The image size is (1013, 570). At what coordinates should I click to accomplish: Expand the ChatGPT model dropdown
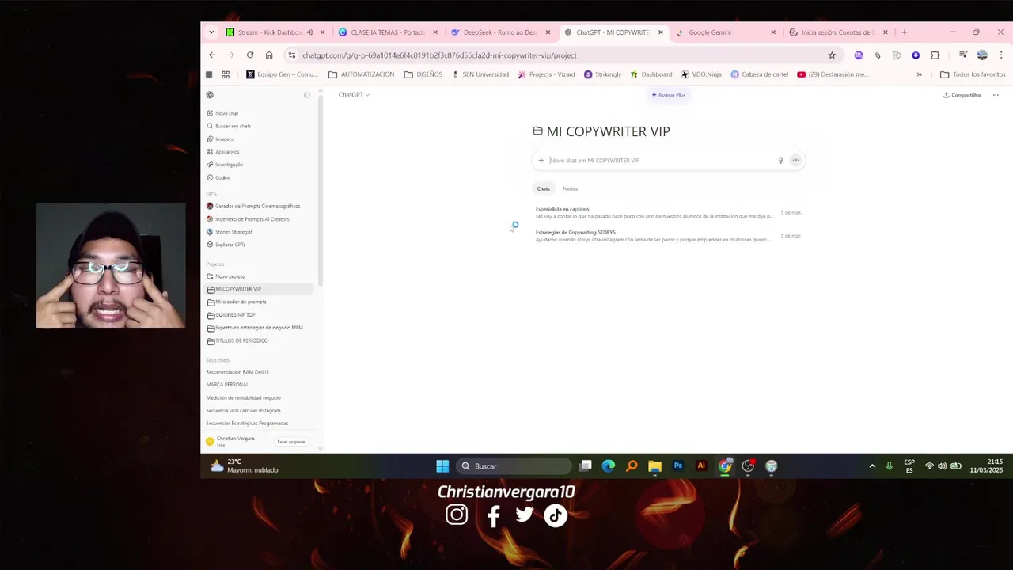click(354, 95)
